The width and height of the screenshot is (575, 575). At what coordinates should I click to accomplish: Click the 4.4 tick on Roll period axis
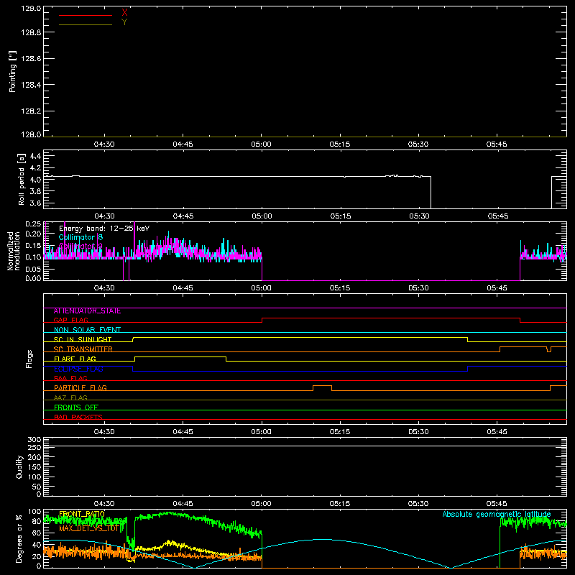point(35,156)
